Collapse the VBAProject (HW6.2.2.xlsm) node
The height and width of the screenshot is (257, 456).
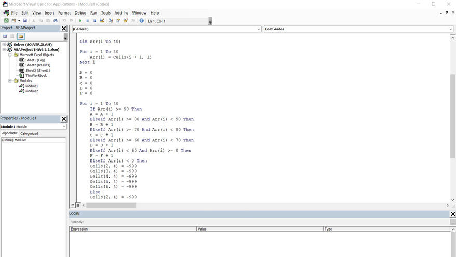coord(4,50)
